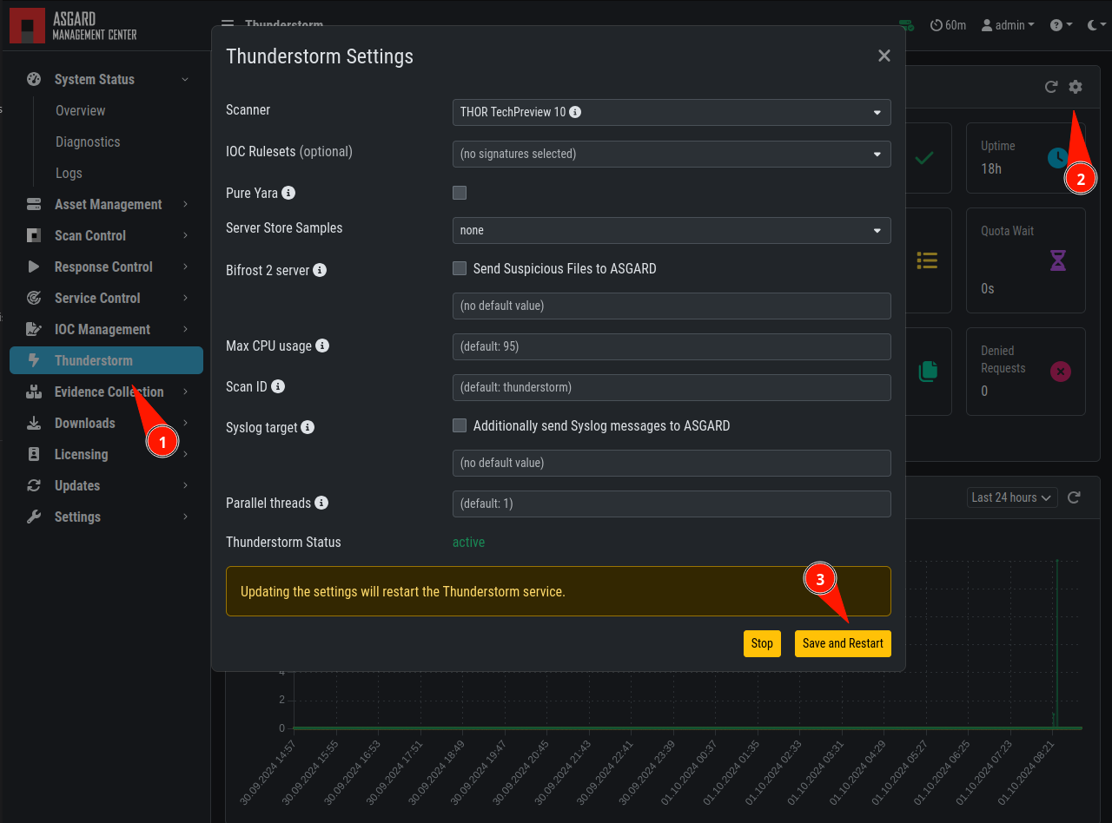Show the Pure Yara info tooltip
1112x823 pixels.
[x=288, y=193]
